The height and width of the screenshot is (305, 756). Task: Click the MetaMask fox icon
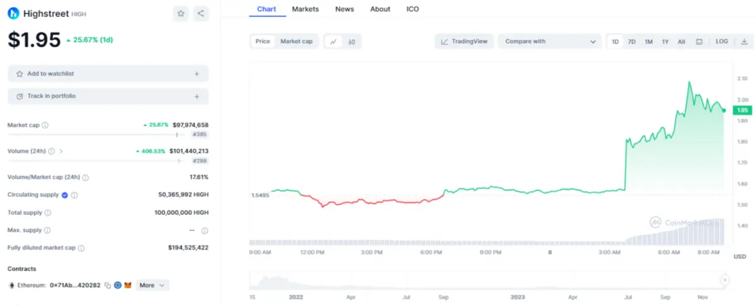(x=128, y=285)
